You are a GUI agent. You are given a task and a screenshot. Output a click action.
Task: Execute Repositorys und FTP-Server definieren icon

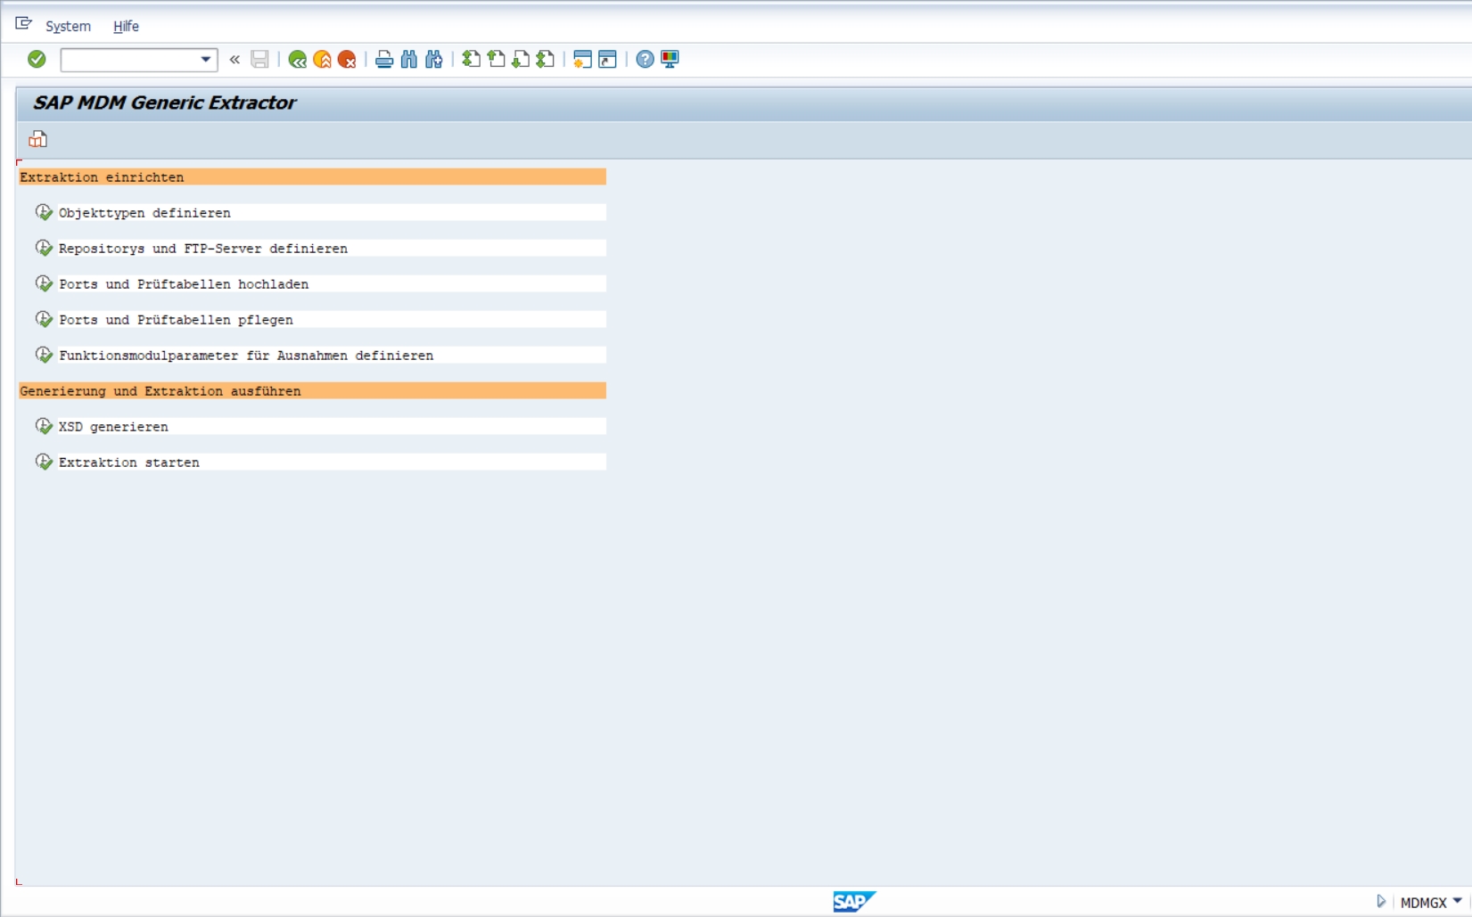click(44, 248)
